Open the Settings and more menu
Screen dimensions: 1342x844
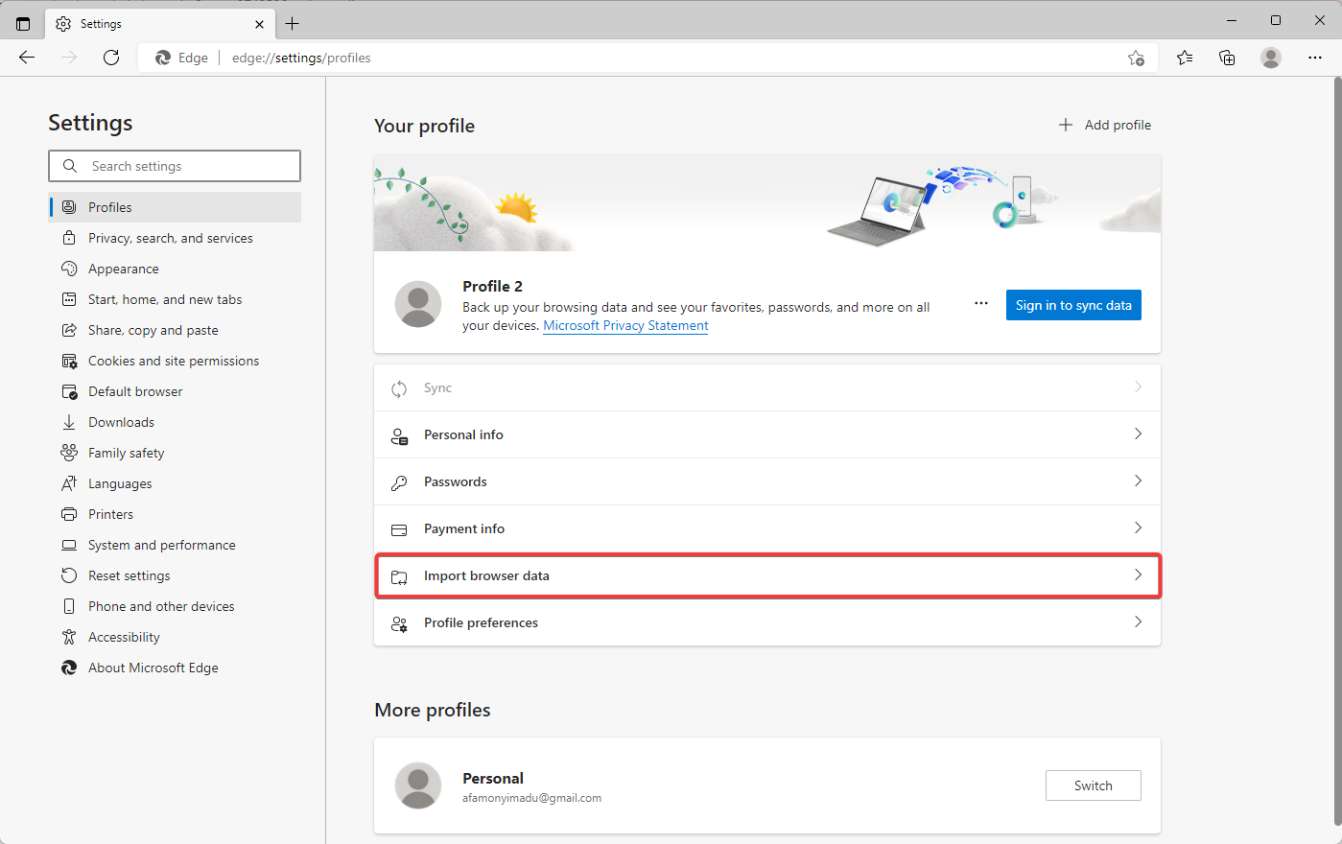pyautogui.click(x=1315, y=58)
